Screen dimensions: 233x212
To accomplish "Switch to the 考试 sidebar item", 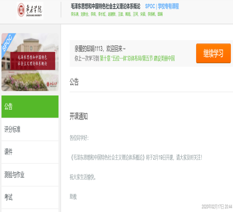I will pyautogui.click(x=30, y=197).
